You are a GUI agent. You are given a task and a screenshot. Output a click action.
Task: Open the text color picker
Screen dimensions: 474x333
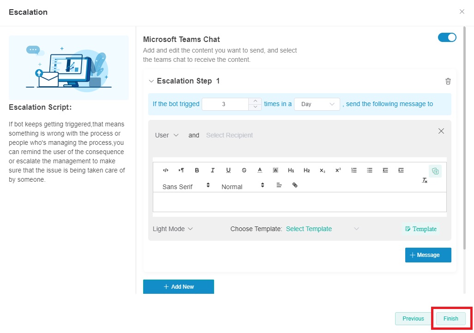[x=260, y=170]
